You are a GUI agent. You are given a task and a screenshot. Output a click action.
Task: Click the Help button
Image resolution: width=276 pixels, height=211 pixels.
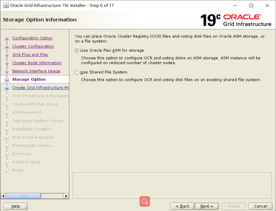point(16,206)
